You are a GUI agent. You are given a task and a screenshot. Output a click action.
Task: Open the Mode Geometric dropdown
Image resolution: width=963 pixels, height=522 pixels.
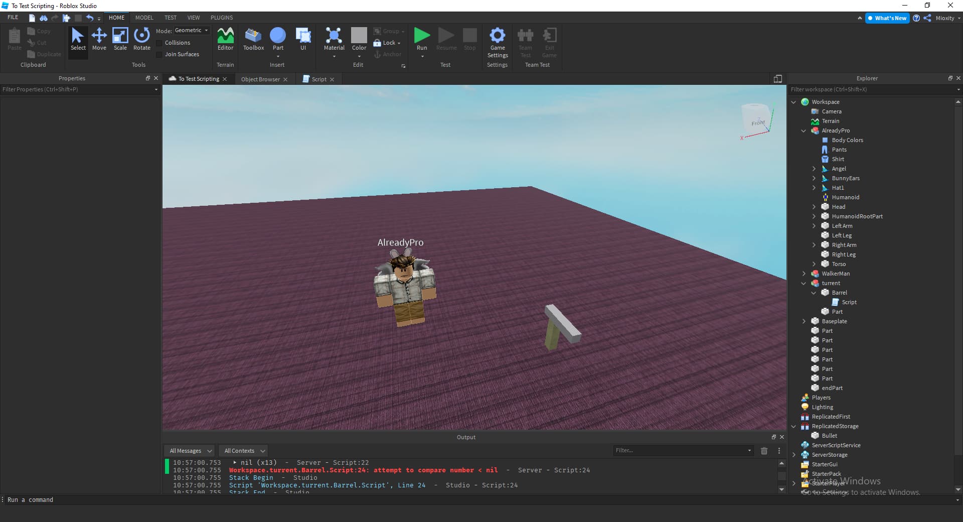(192, 31)
